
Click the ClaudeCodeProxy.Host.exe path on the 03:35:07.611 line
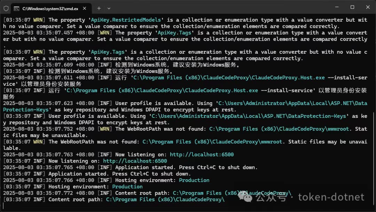(229, 78)
